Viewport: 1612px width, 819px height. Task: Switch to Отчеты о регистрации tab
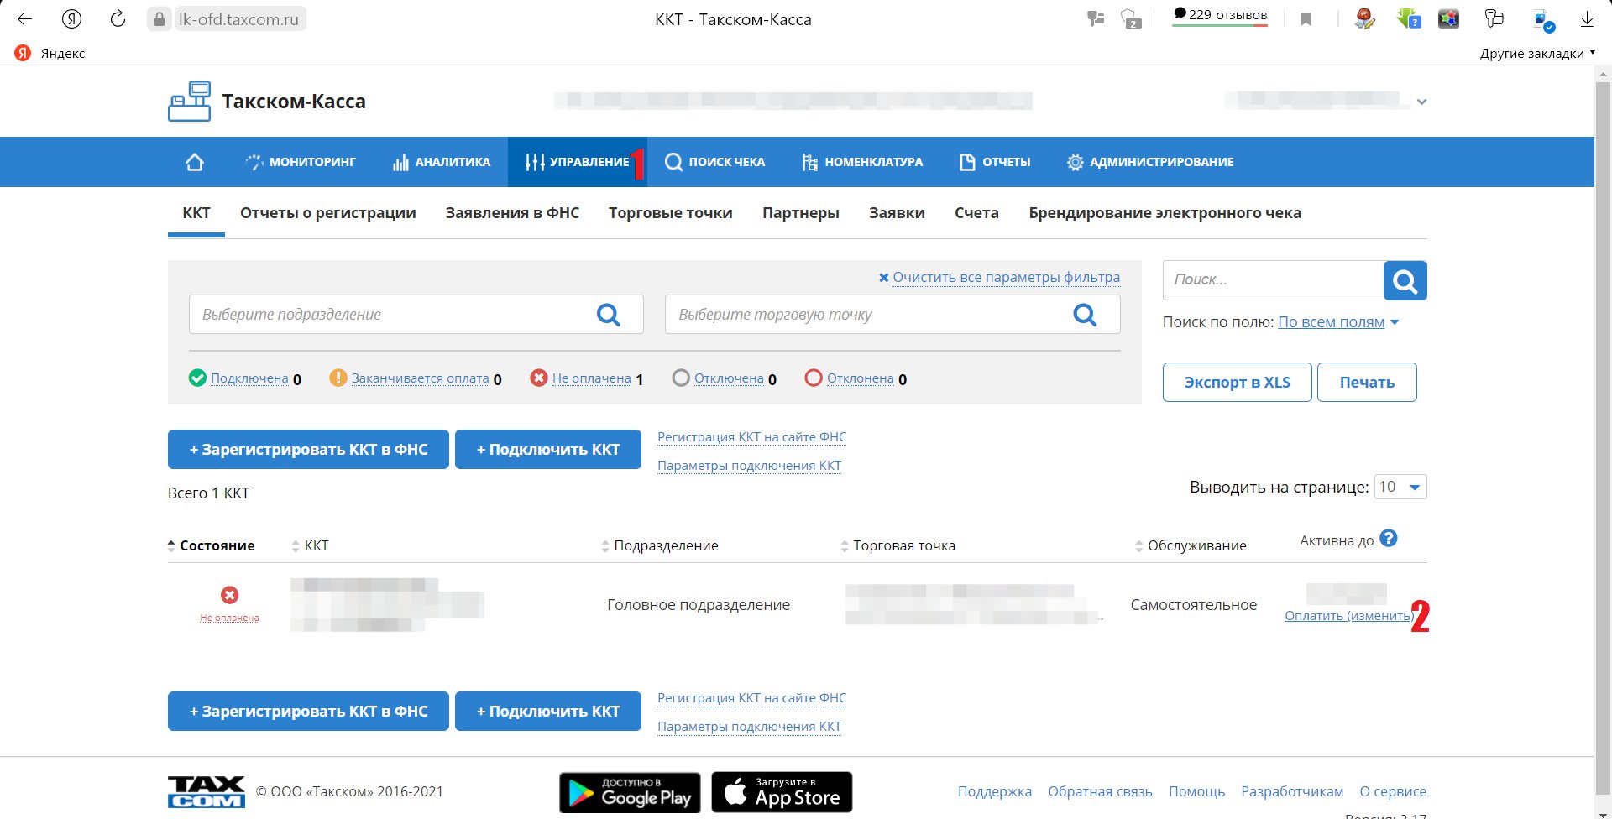click(328, 213)
